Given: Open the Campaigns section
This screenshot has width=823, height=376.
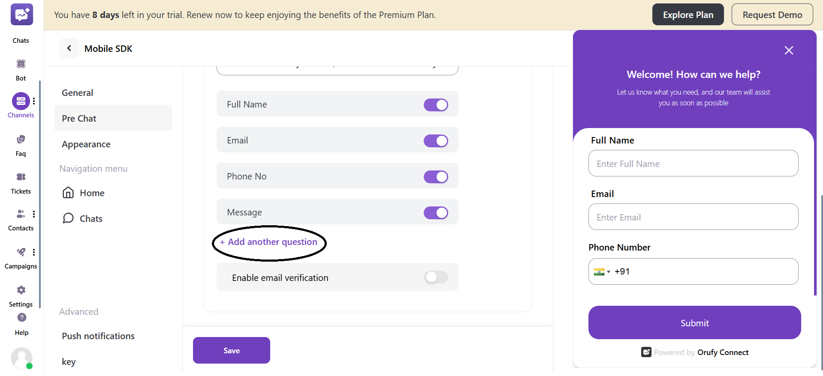Looking at the screenshot, I should 20,256.
